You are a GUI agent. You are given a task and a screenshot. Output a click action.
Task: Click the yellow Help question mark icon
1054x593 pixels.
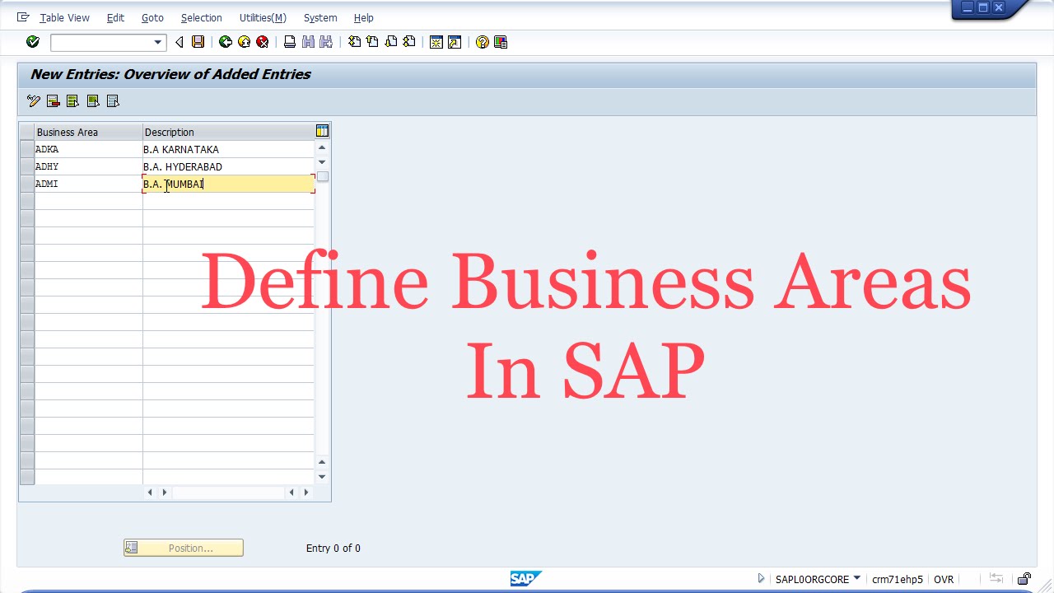coord(483,42)
